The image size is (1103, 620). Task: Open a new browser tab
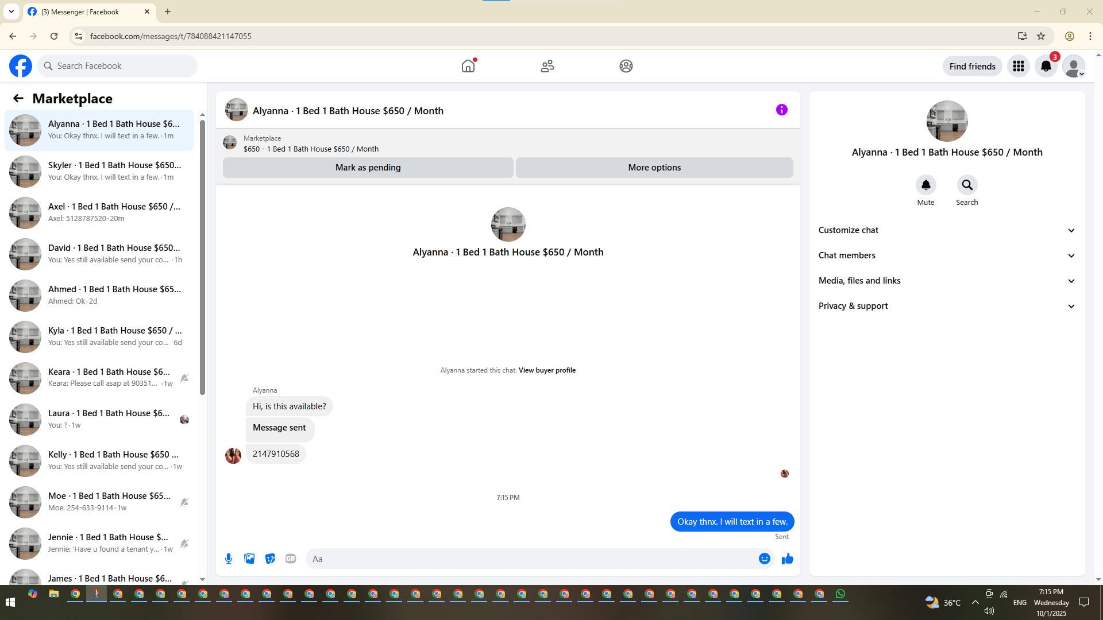coord(168,11)
